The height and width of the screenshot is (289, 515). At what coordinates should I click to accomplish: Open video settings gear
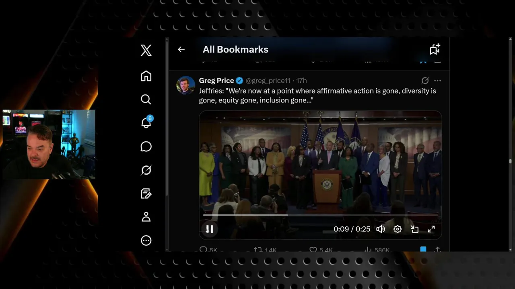398,229
